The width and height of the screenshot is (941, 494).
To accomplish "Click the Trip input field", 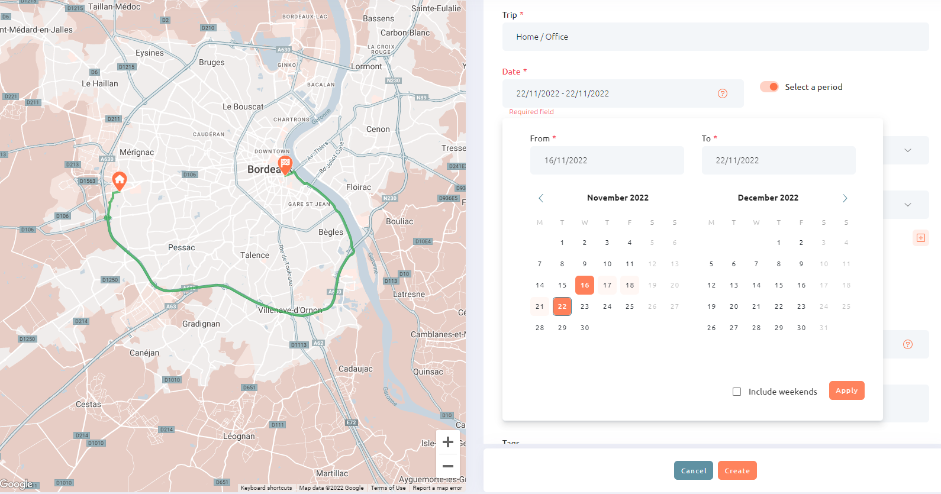I will [716, 37].
